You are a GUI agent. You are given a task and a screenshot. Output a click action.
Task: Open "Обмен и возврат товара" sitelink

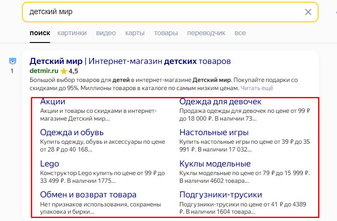[88, 195]
